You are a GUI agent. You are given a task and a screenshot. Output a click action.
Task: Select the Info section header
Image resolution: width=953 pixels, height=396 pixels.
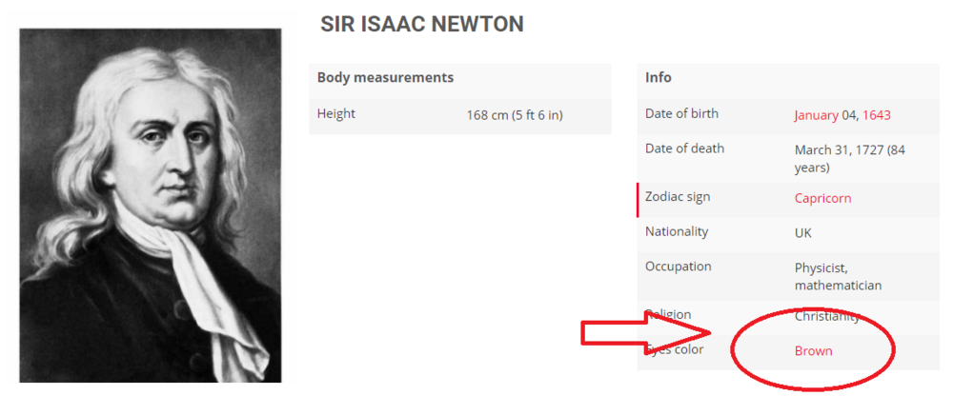click(x=659, y=78)
